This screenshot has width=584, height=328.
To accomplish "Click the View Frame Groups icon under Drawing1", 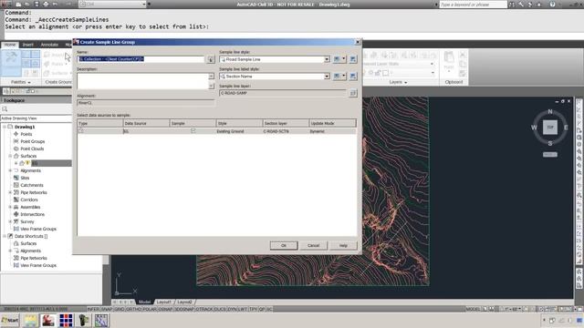I will point(16,229).
